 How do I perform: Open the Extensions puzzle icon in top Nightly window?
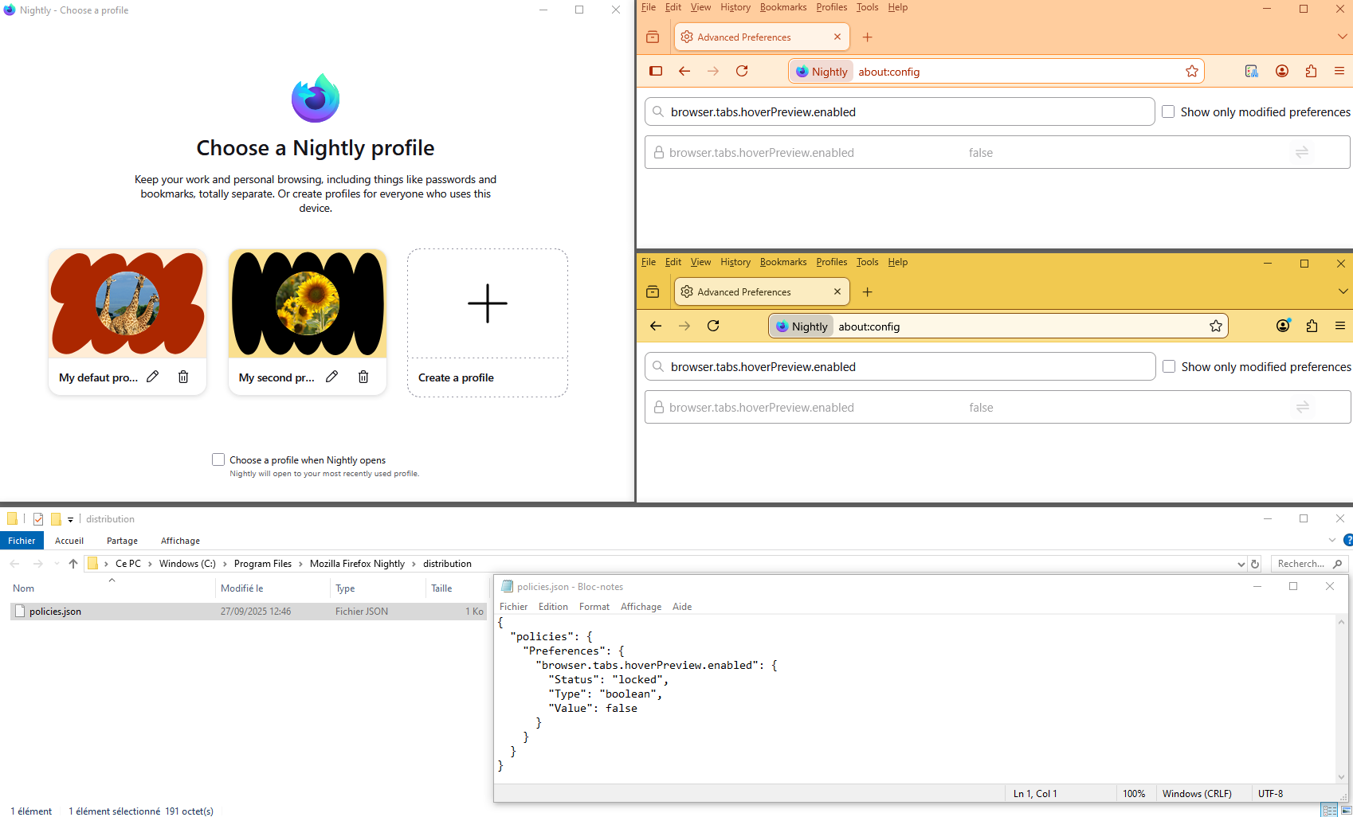[1311, 71]
